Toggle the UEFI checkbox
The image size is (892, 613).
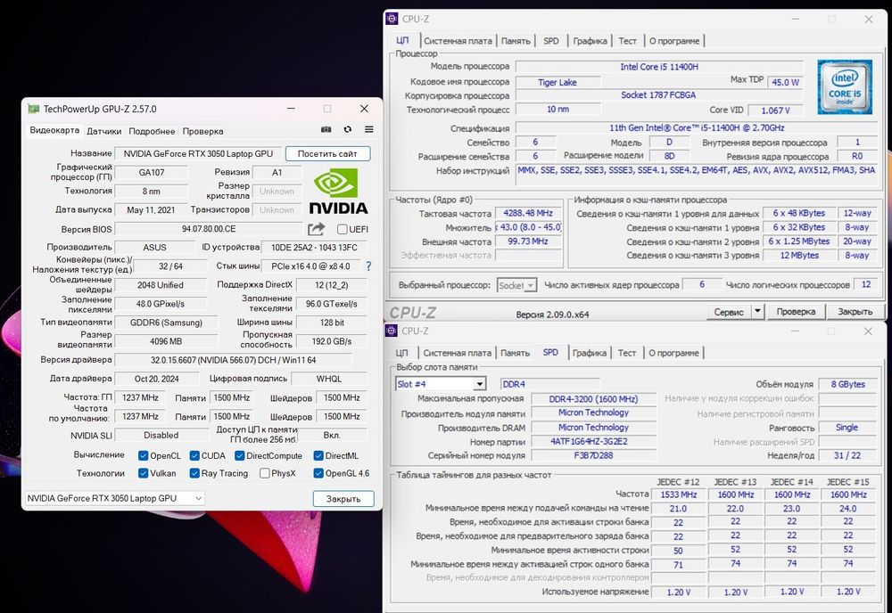pos(342,229)
